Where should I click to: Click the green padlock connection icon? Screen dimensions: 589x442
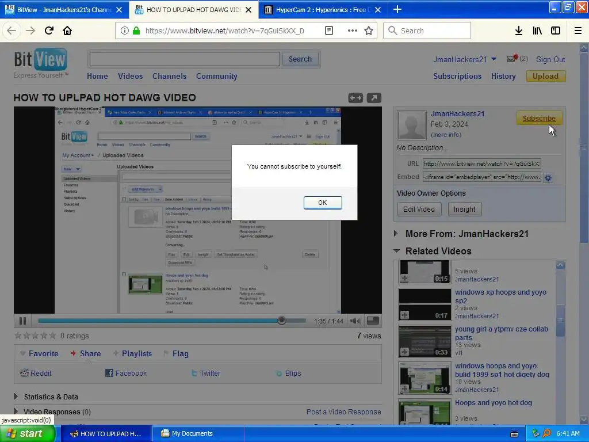pos(136,31)
